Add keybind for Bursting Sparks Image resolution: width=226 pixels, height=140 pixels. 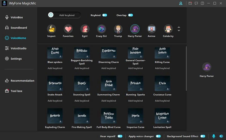pos(136,101)
